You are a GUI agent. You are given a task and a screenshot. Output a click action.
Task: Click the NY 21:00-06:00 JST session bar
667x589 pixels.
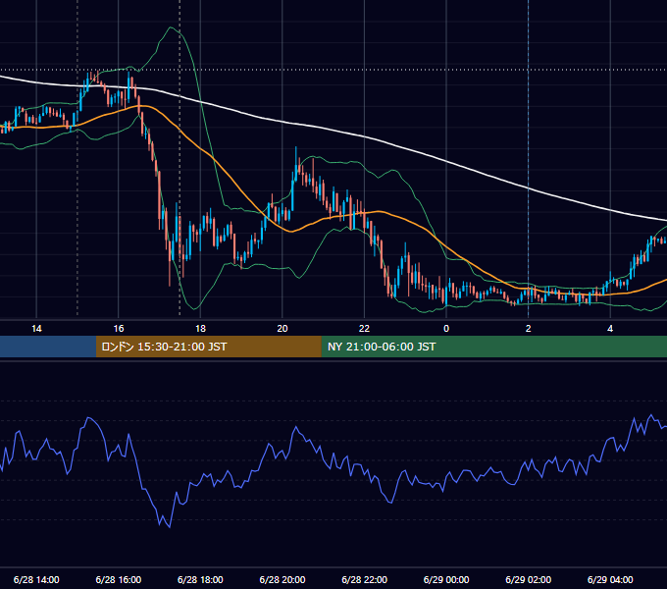493,347
